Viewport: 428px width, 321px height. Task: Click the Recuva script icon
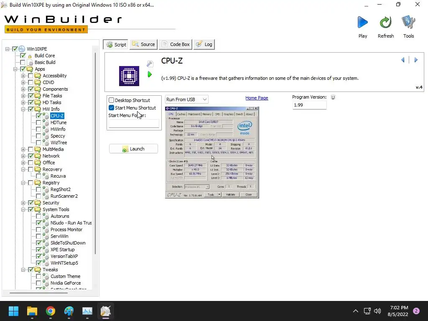pos(46,176)
